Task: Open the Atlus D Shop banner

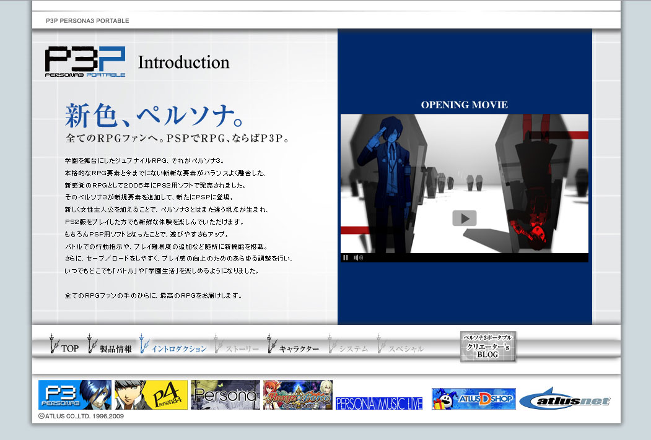Action: click(x=474, y=399)
